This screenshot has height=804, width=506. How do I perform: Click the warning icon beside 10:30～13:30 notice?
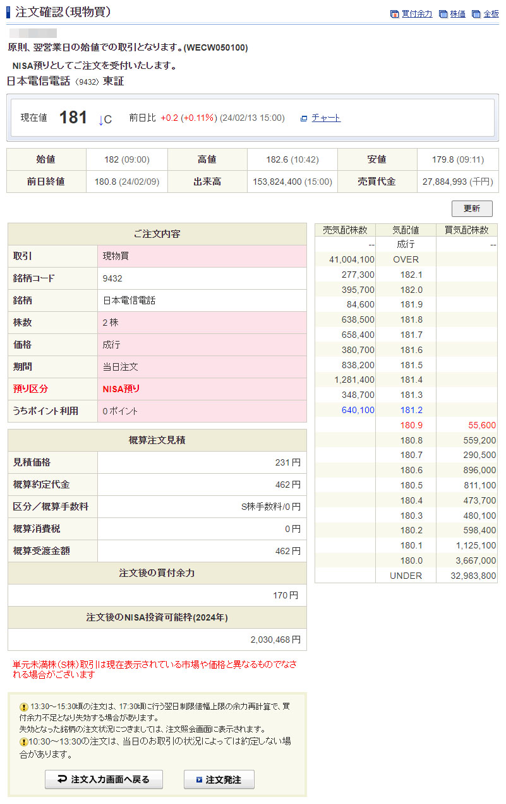(24, 742)
